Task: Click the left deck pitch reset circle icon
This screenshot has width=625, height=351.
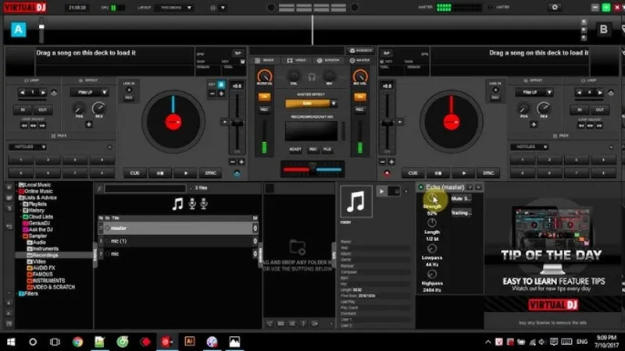Action: click(237, 173)
